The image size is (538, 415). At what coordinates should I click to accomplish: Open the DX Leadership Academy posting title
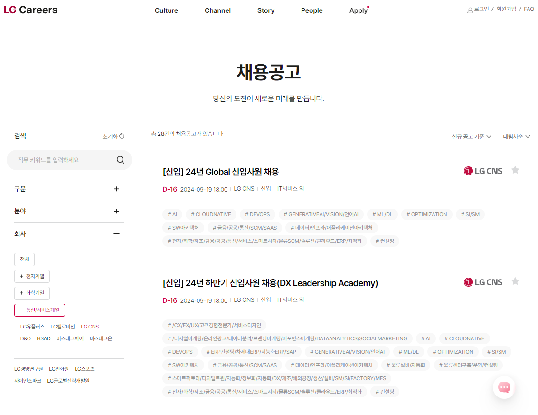point(270,283)
